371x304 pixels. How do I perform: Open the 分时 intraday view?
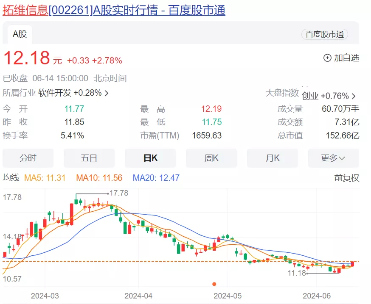pos(28,158)
